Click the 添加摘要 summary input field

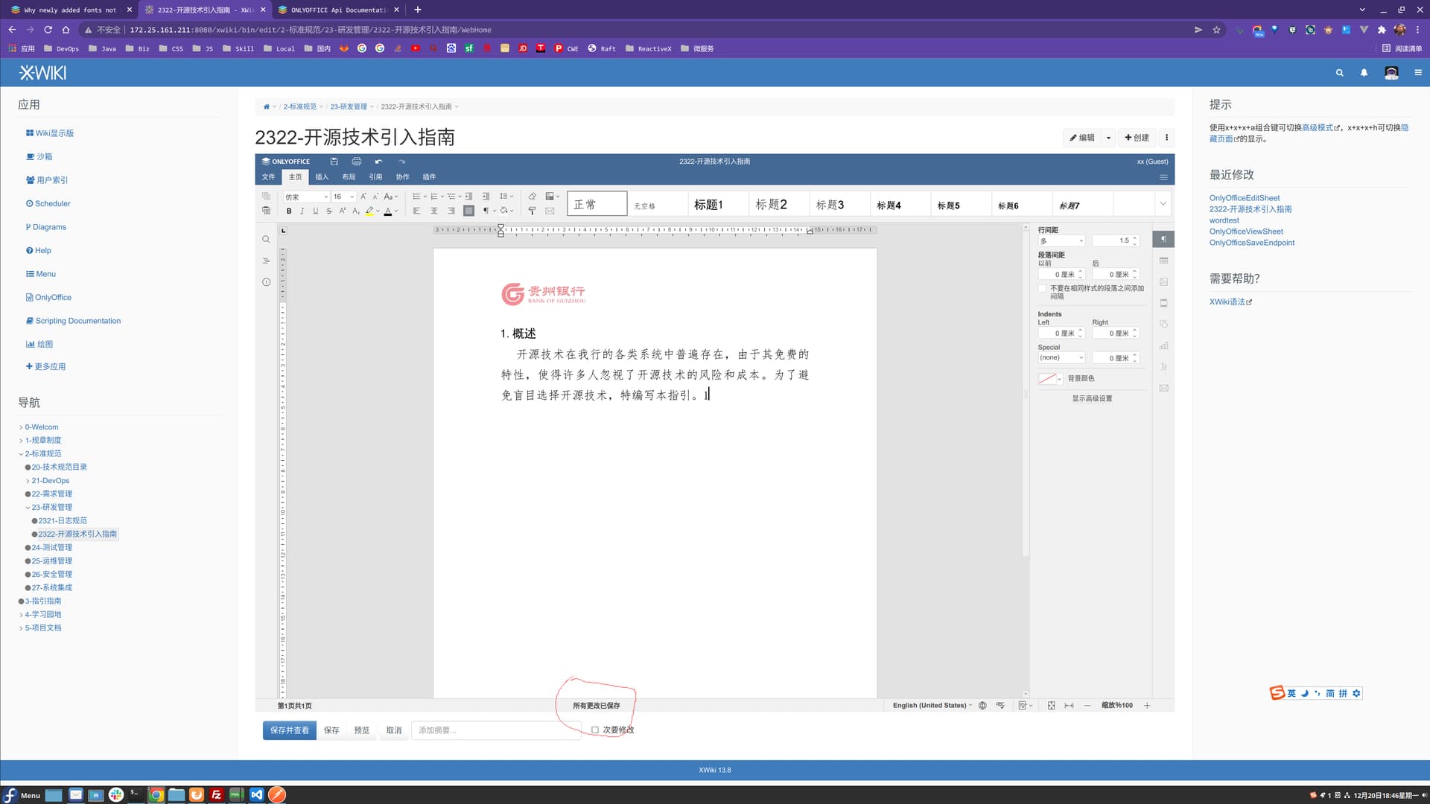coord(496,730)
